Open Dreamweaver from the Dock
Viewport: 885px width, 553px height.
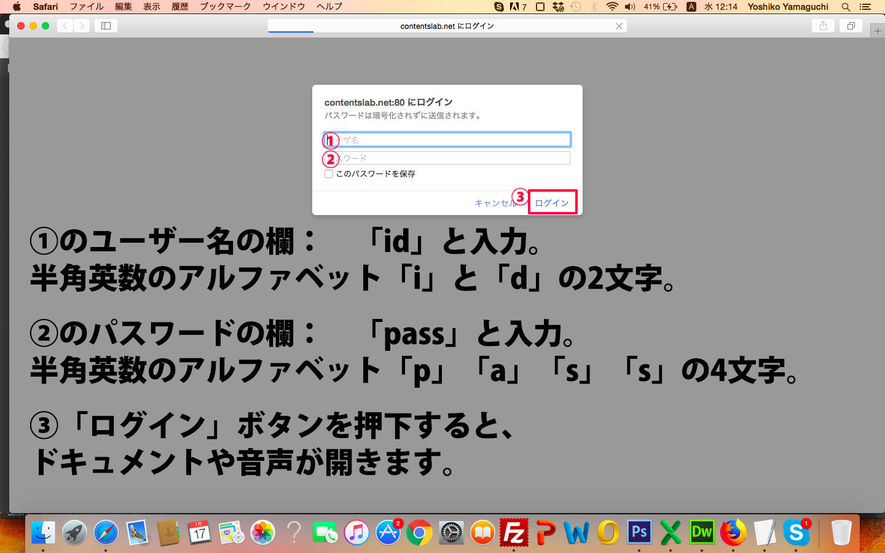coord(702,533)
